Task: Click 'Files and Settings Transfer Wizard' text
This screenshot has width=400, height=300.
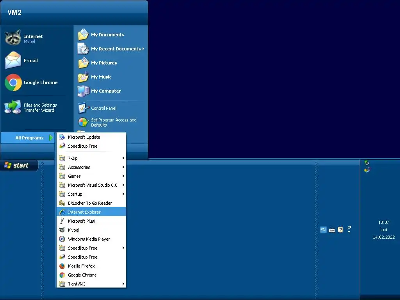Action: click(40, 108)
